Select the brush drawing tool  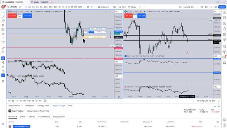[x=3, y=34]
